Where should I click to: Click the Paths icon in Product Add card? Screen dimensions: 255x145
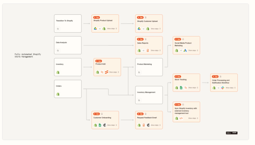click(107, 72)
